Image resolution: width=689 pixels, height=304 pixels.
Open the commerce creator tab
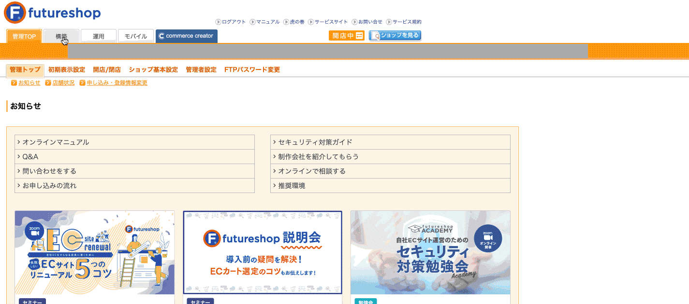point(187,36)
